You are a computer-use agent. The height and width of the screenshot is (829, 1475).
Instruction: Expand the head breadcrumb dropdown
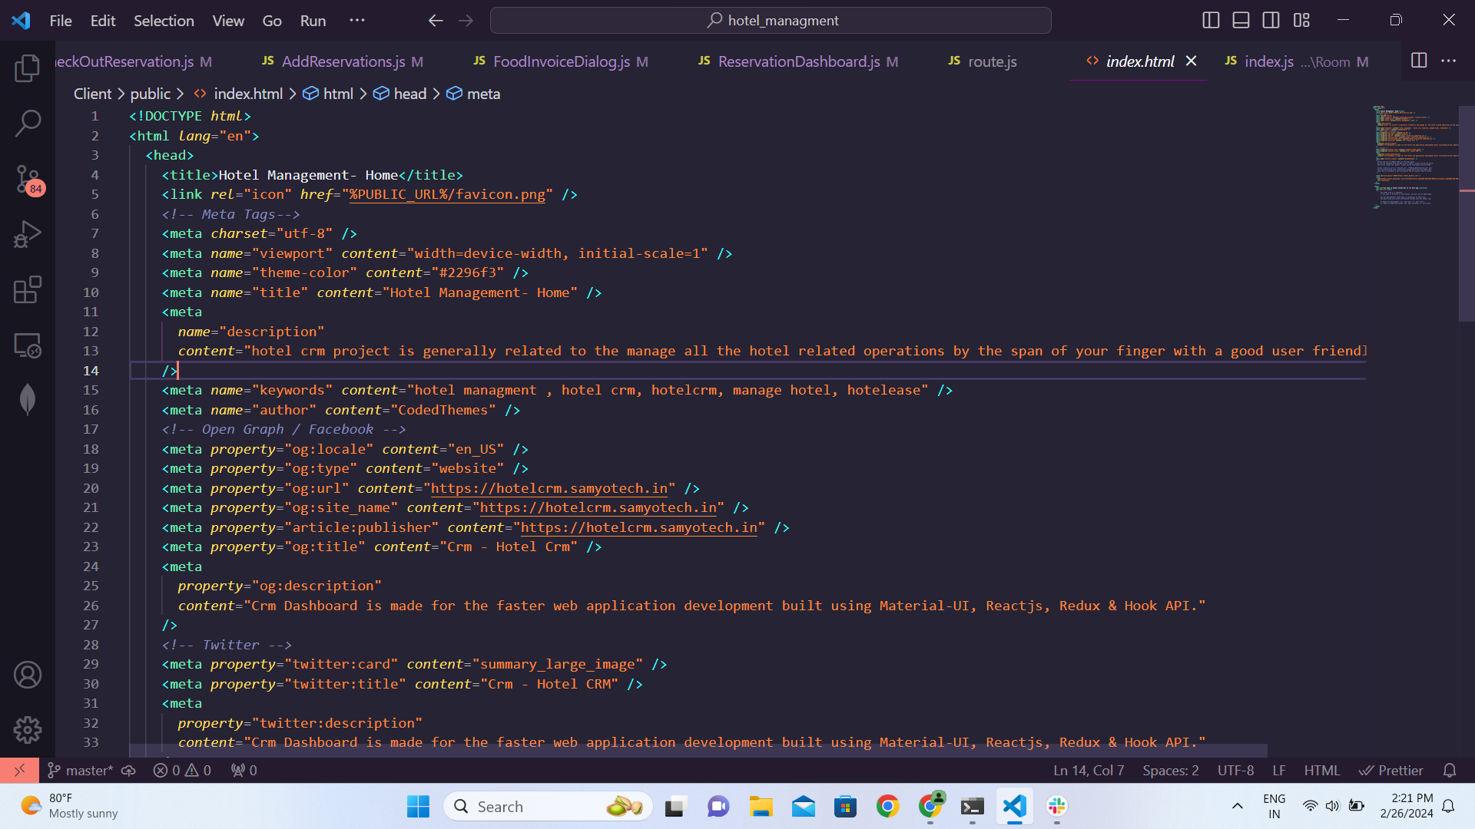click(409, 94)
